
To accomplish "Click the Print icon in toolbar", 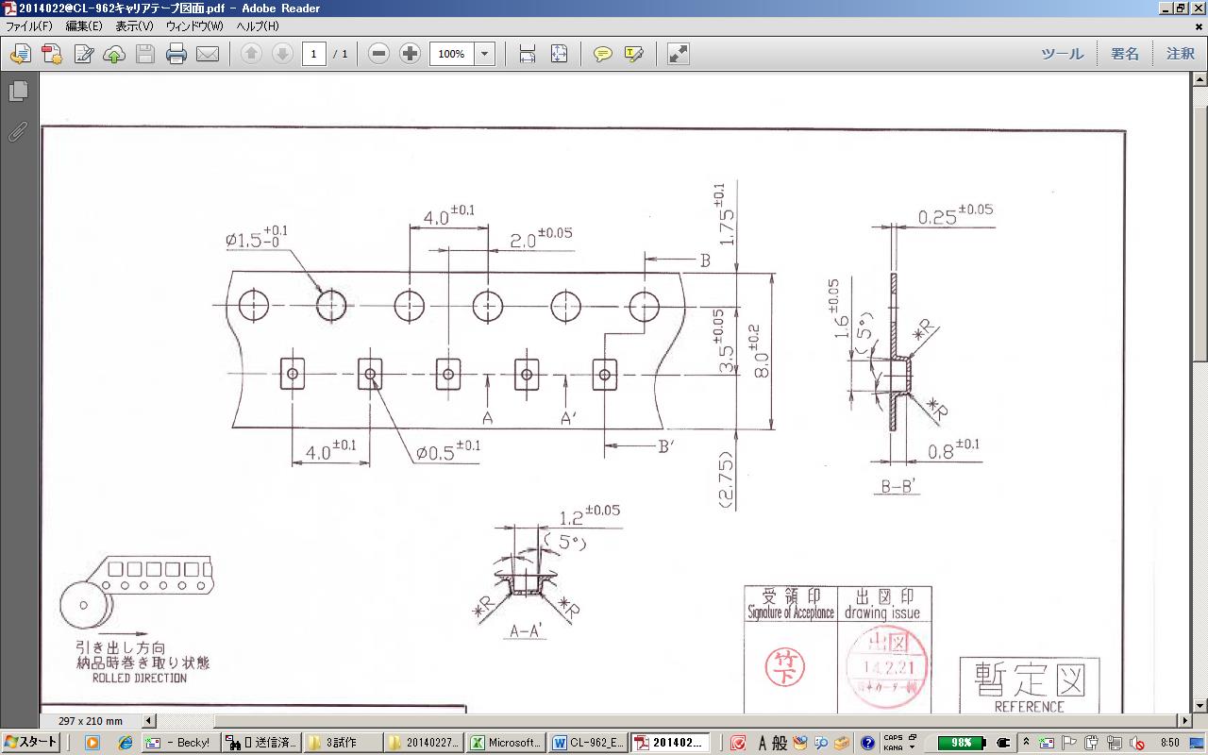I will click(176, 54).
